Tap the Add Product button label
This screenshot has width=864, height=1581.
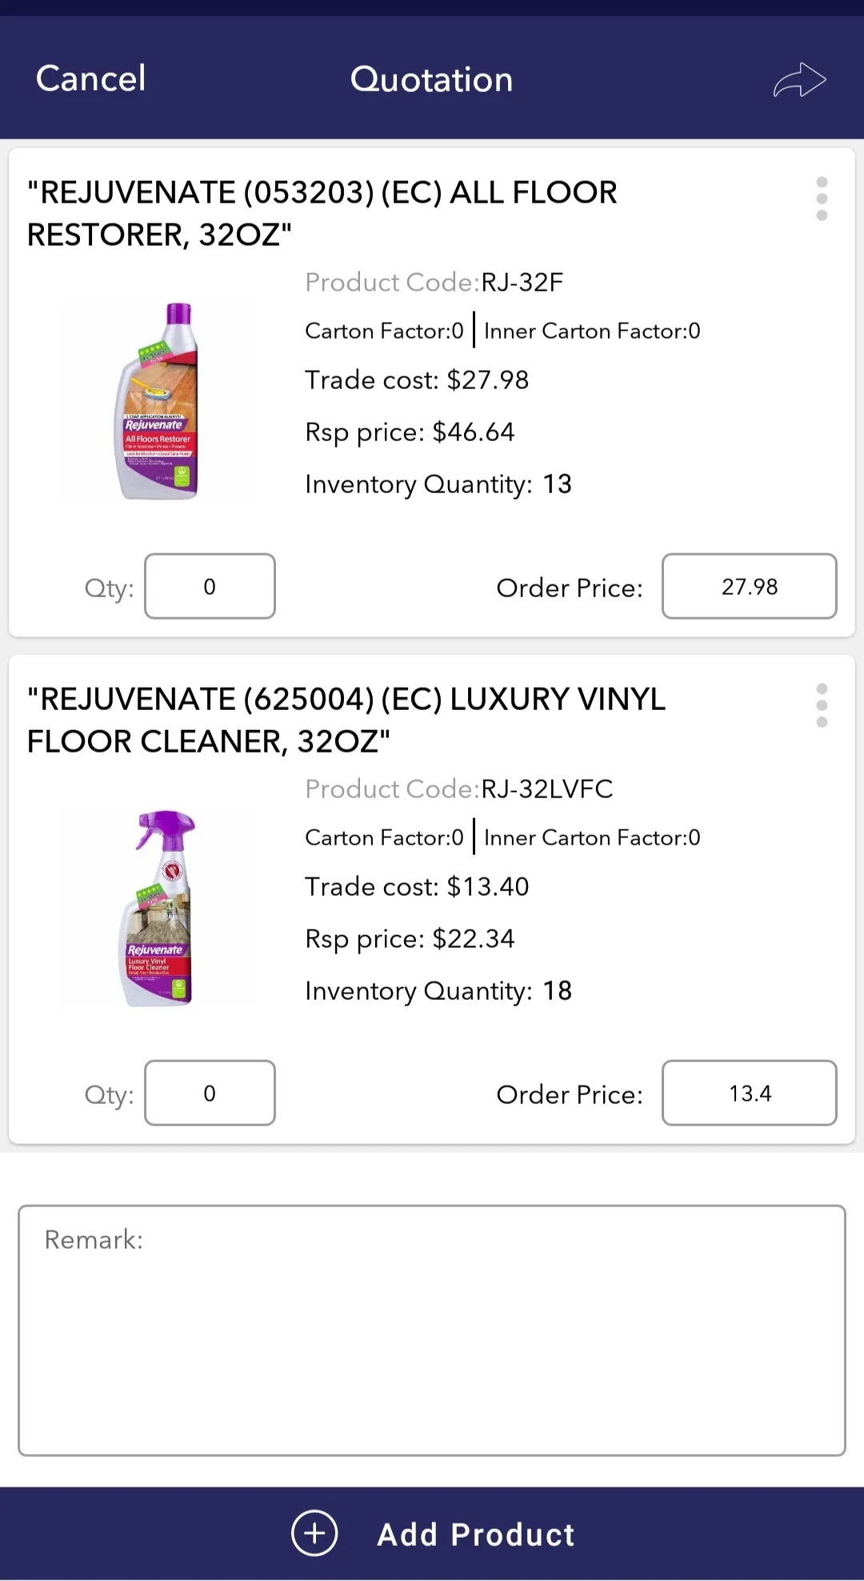pyautogui.click(x=476, y=1535)
